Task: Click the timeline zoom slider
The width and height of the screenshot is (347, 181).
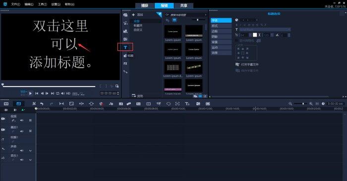Action: 301,104
